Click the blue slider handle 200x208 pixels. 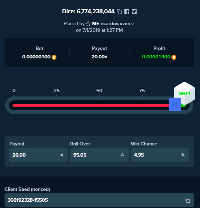point(175,105)
